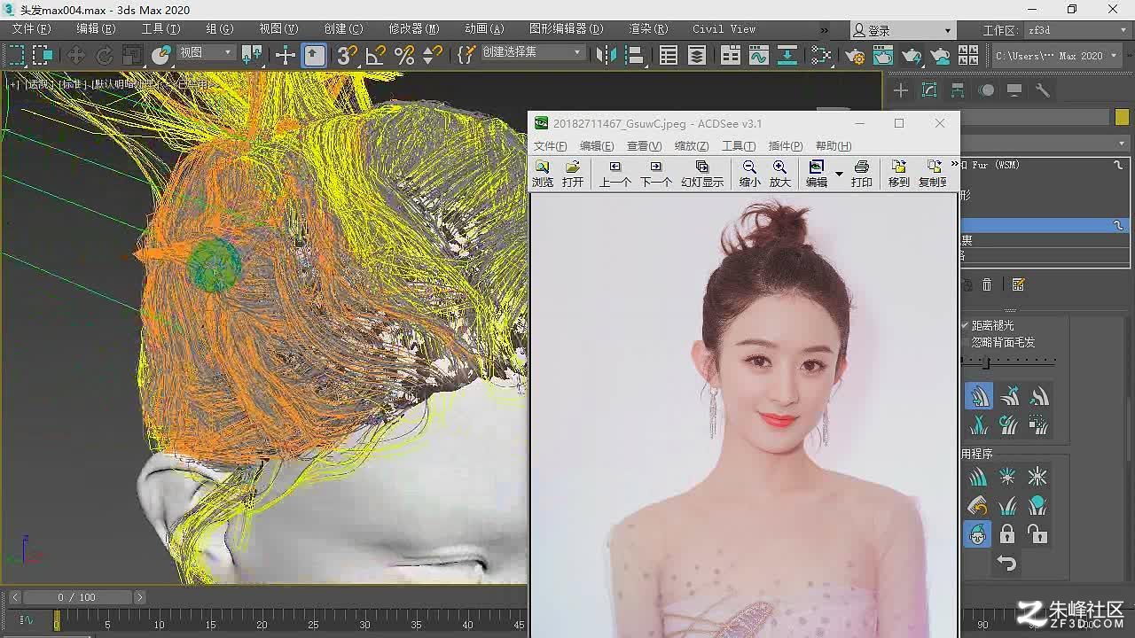Toggle the Angle Snap icon

coord(376,56)
